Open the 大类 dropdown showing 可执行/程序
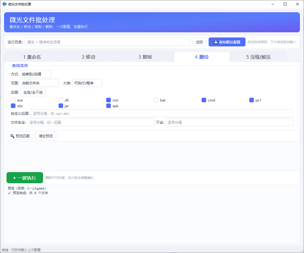 coord(87,83)
